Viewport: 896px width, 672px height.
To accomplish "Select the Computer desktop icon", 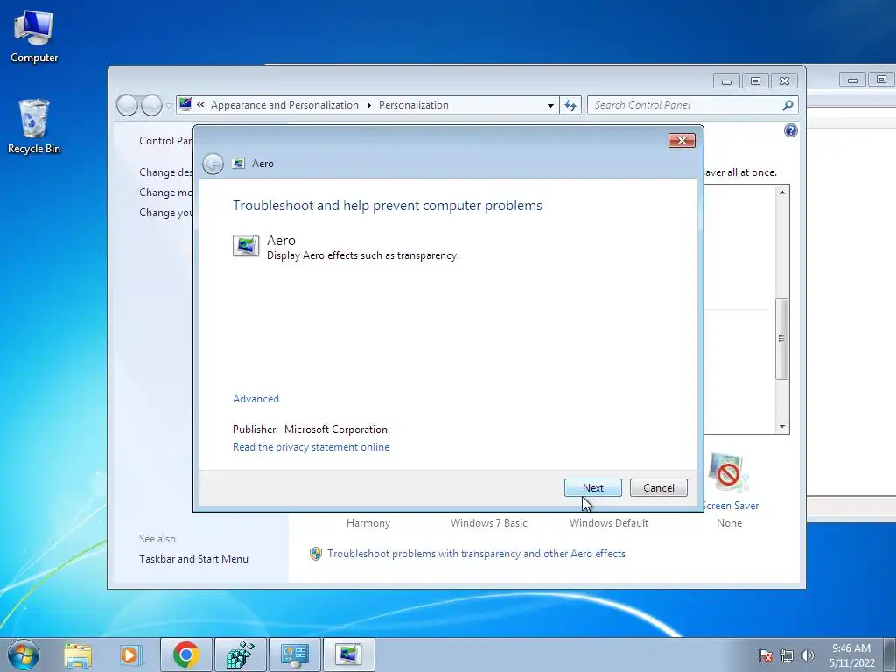I will (x=34, y=37).
